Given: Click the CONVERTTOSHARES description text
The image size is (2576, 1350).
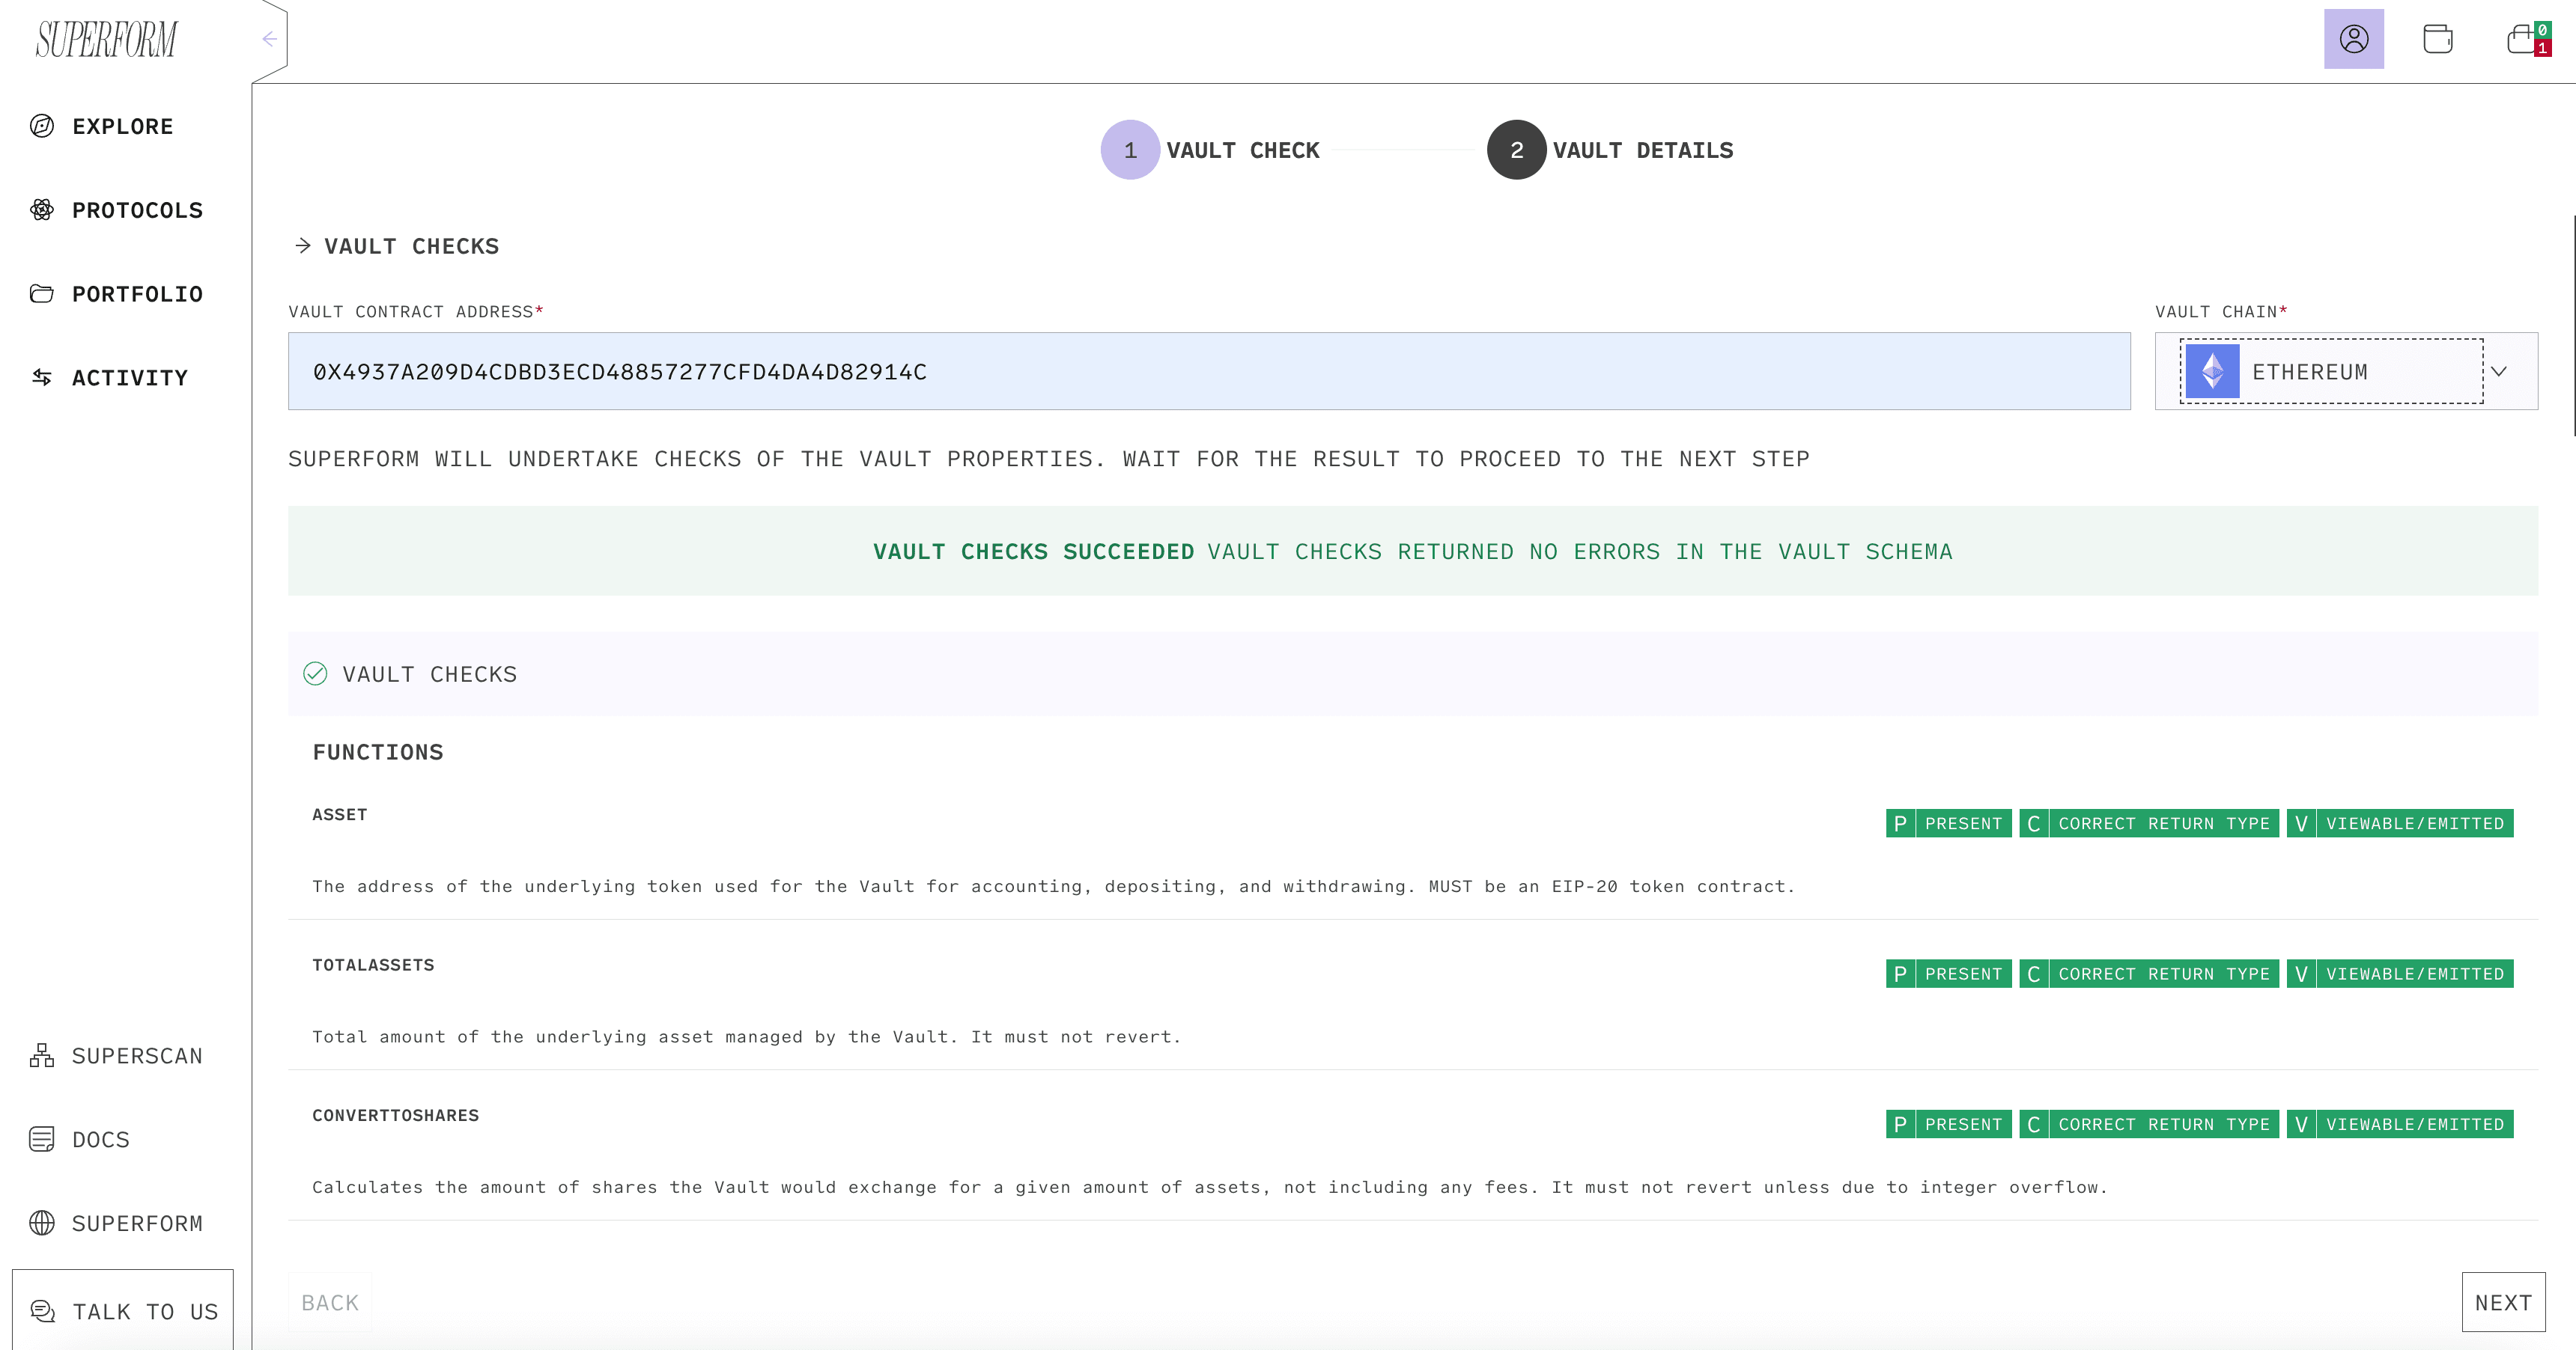Looking at the screenshot, I should (x=1209, y=1187).
